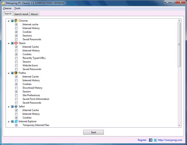The width and height of the screenshot is (187, 145).
Task: Uncheck Opera Internet Cache
Action: (x=16, y=47)
